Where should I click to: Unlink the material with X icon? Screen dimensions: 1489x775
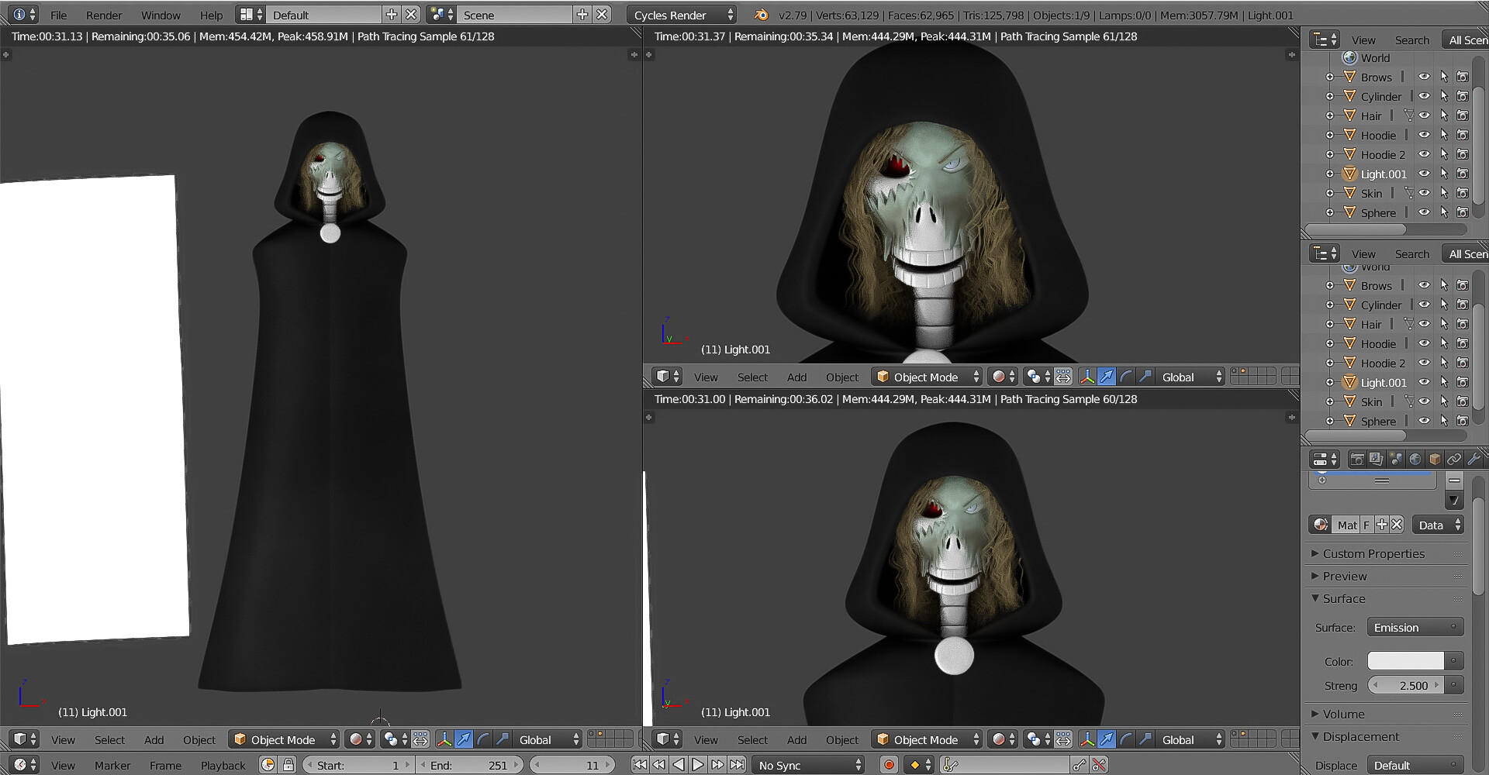[x=1397, y=525]
